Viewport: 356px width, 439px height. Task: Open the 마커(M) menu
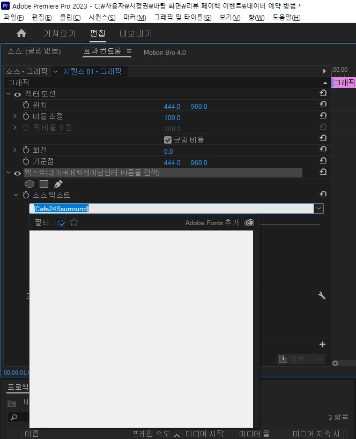(x=135, y=17)
